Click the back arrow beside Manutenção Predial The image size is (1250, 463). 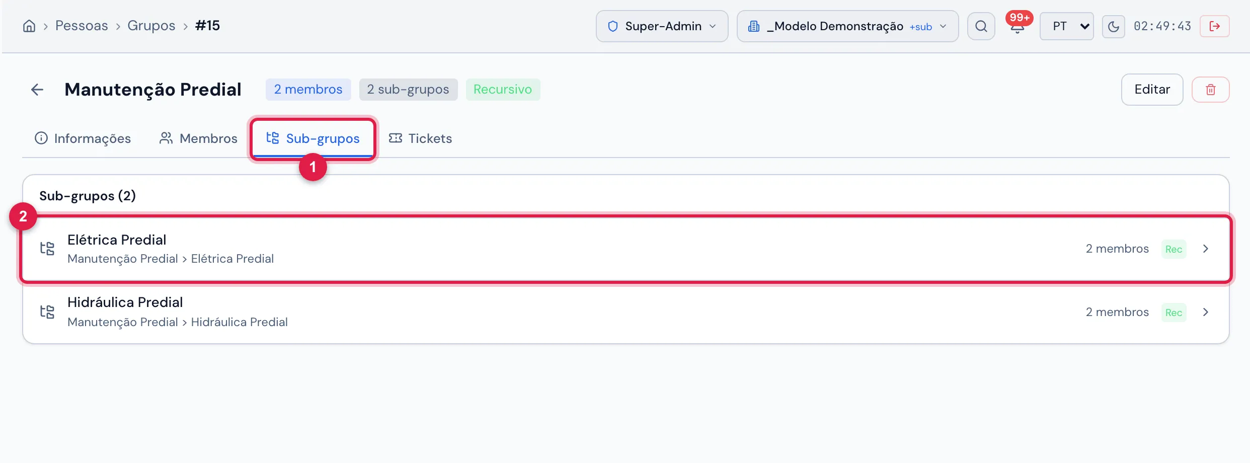[37, 90]
